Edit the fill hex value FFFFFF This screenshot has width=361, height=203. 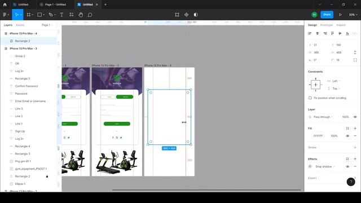point(318,136)
